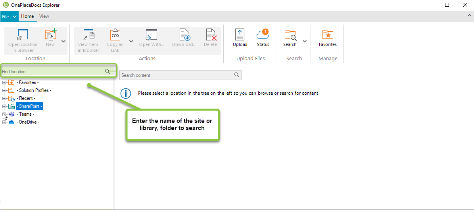Switch to the Home tab
The height and width of the screenshot is (210, 474).
point(27,16)
